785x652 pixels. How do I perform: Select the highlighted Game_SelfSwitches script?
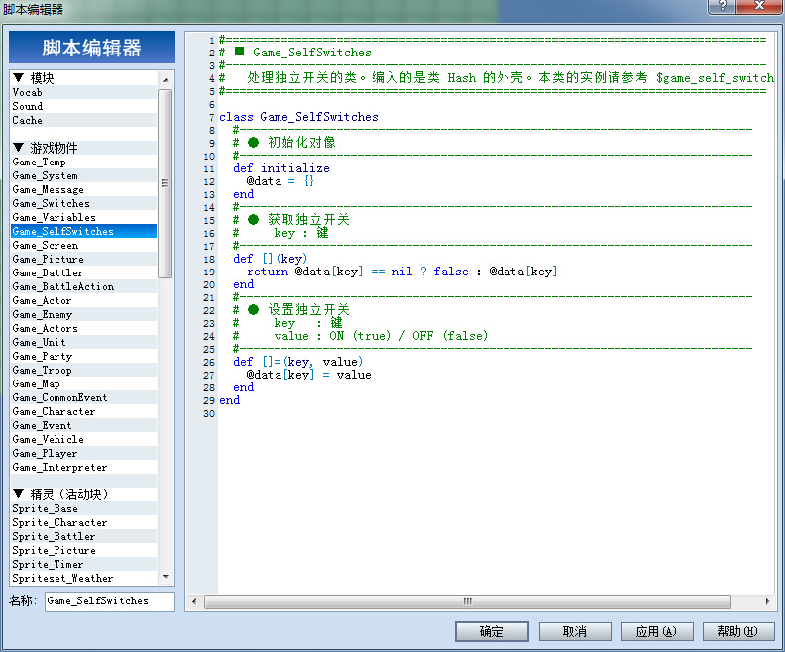point(83,231)
